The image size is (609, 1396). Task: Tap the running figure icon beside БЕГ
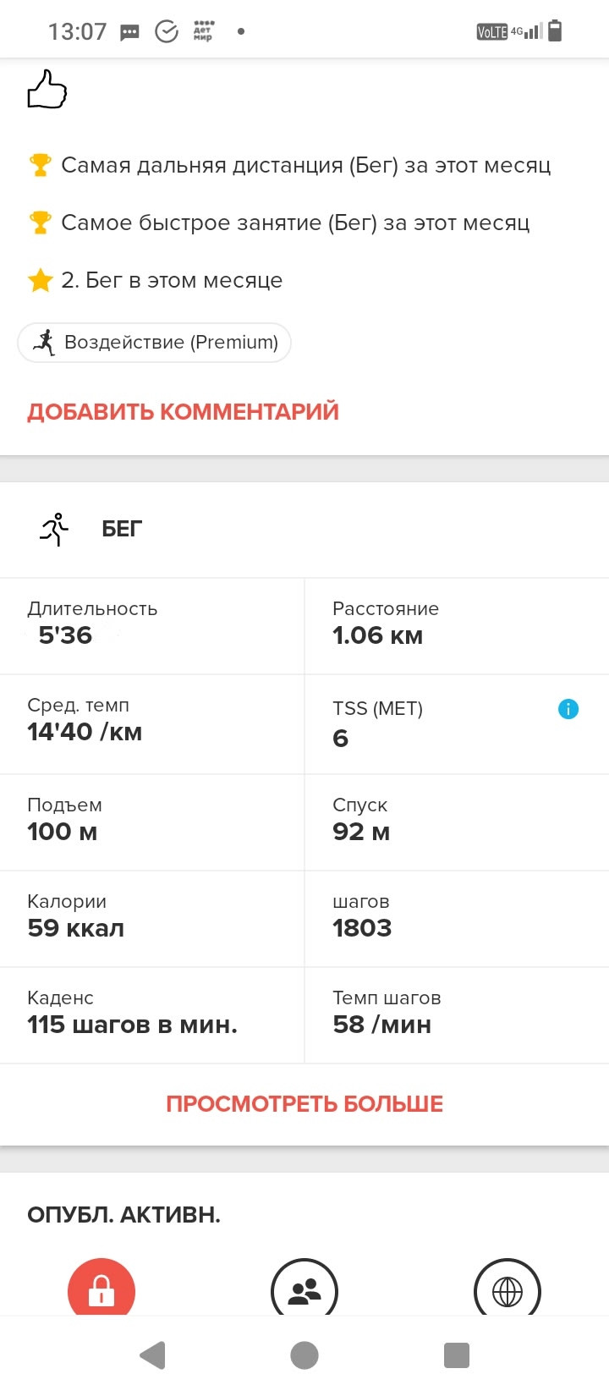click(54, 529)
